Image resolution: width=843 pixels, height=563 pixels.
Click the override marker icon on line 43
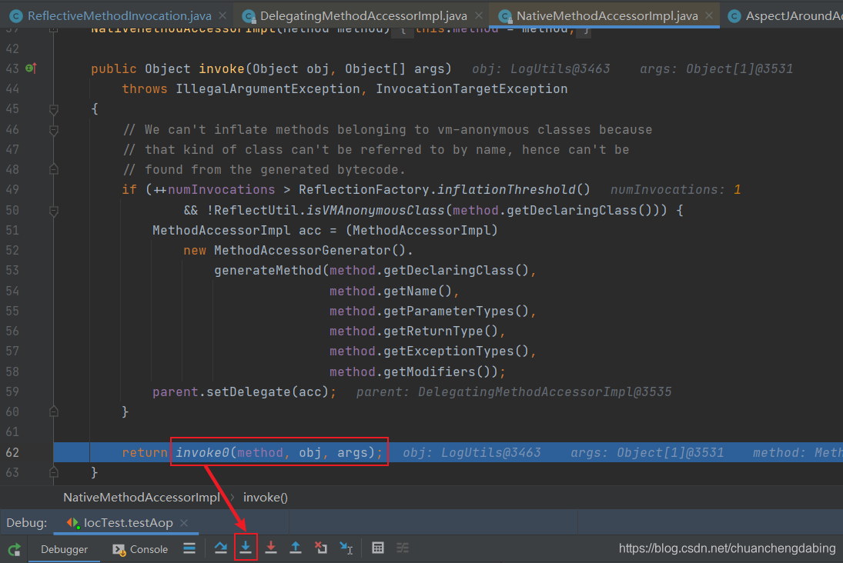pyautogui.click(x=32, y=68)
